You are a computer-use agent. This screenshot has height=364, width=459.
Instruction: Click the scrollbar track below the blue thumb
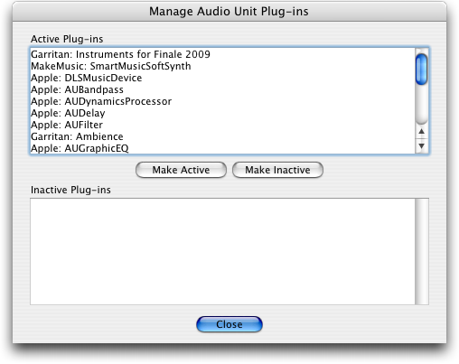tap(422, 104)
